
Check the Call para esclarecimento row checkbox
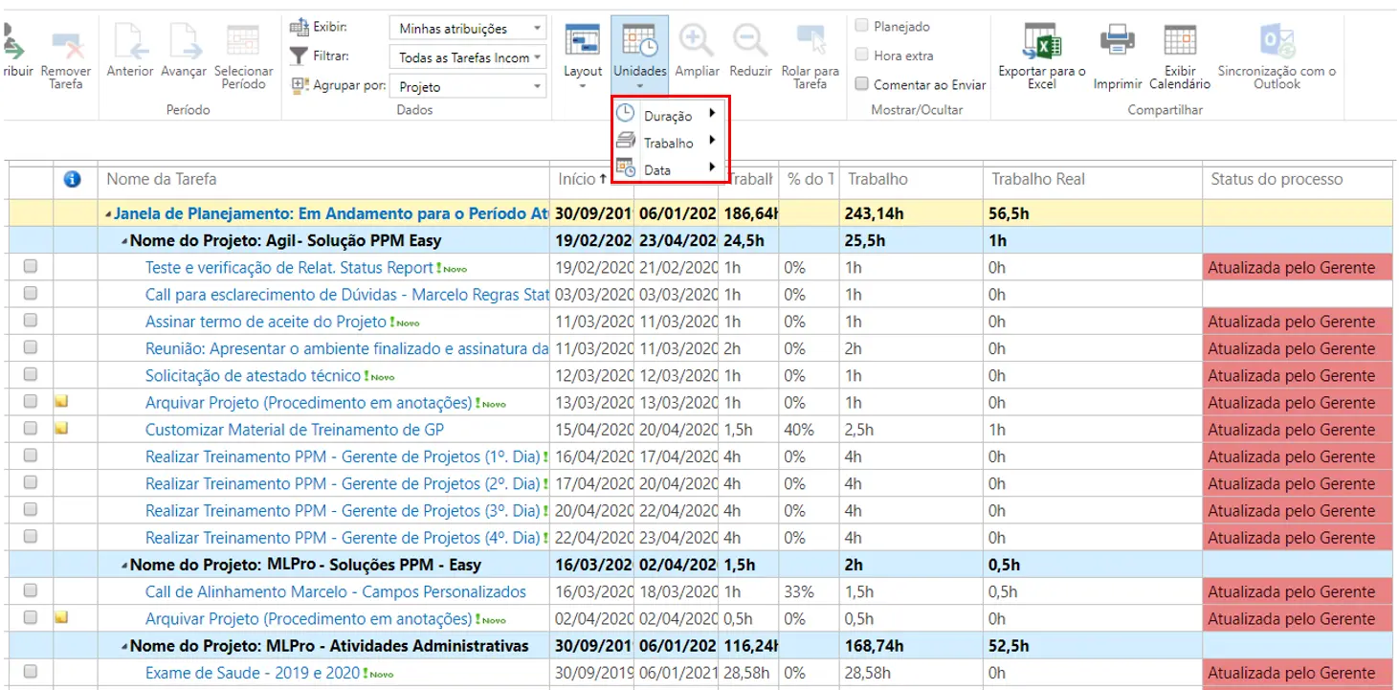click(x=31, y=294)
